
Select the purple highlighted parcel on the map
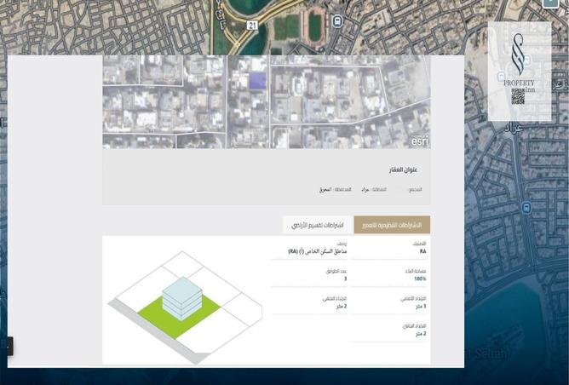click(x=257, y=81)
